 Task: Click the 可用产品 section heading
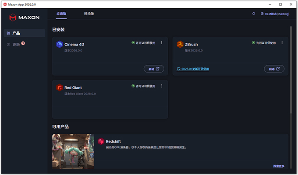(60, 126)
